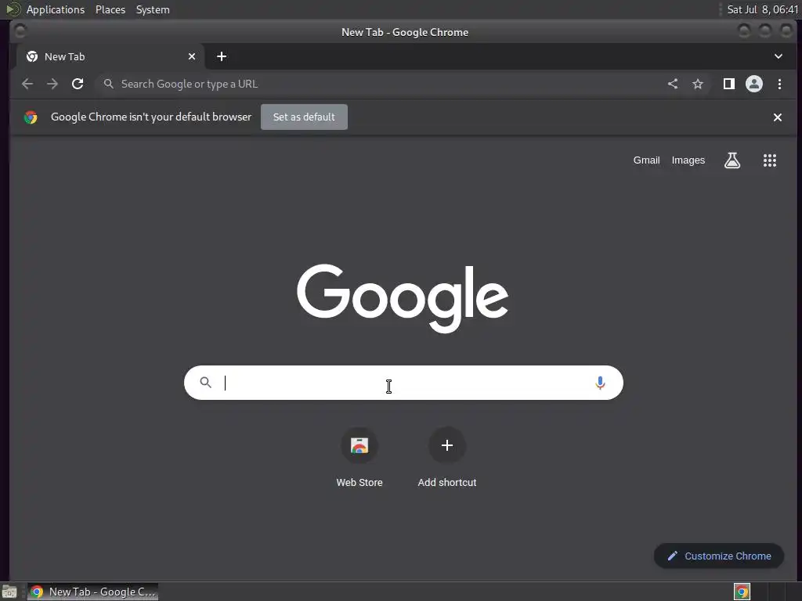
Task: Expand the tab search dropdown arrow
Action: click(x=778, y=56)
